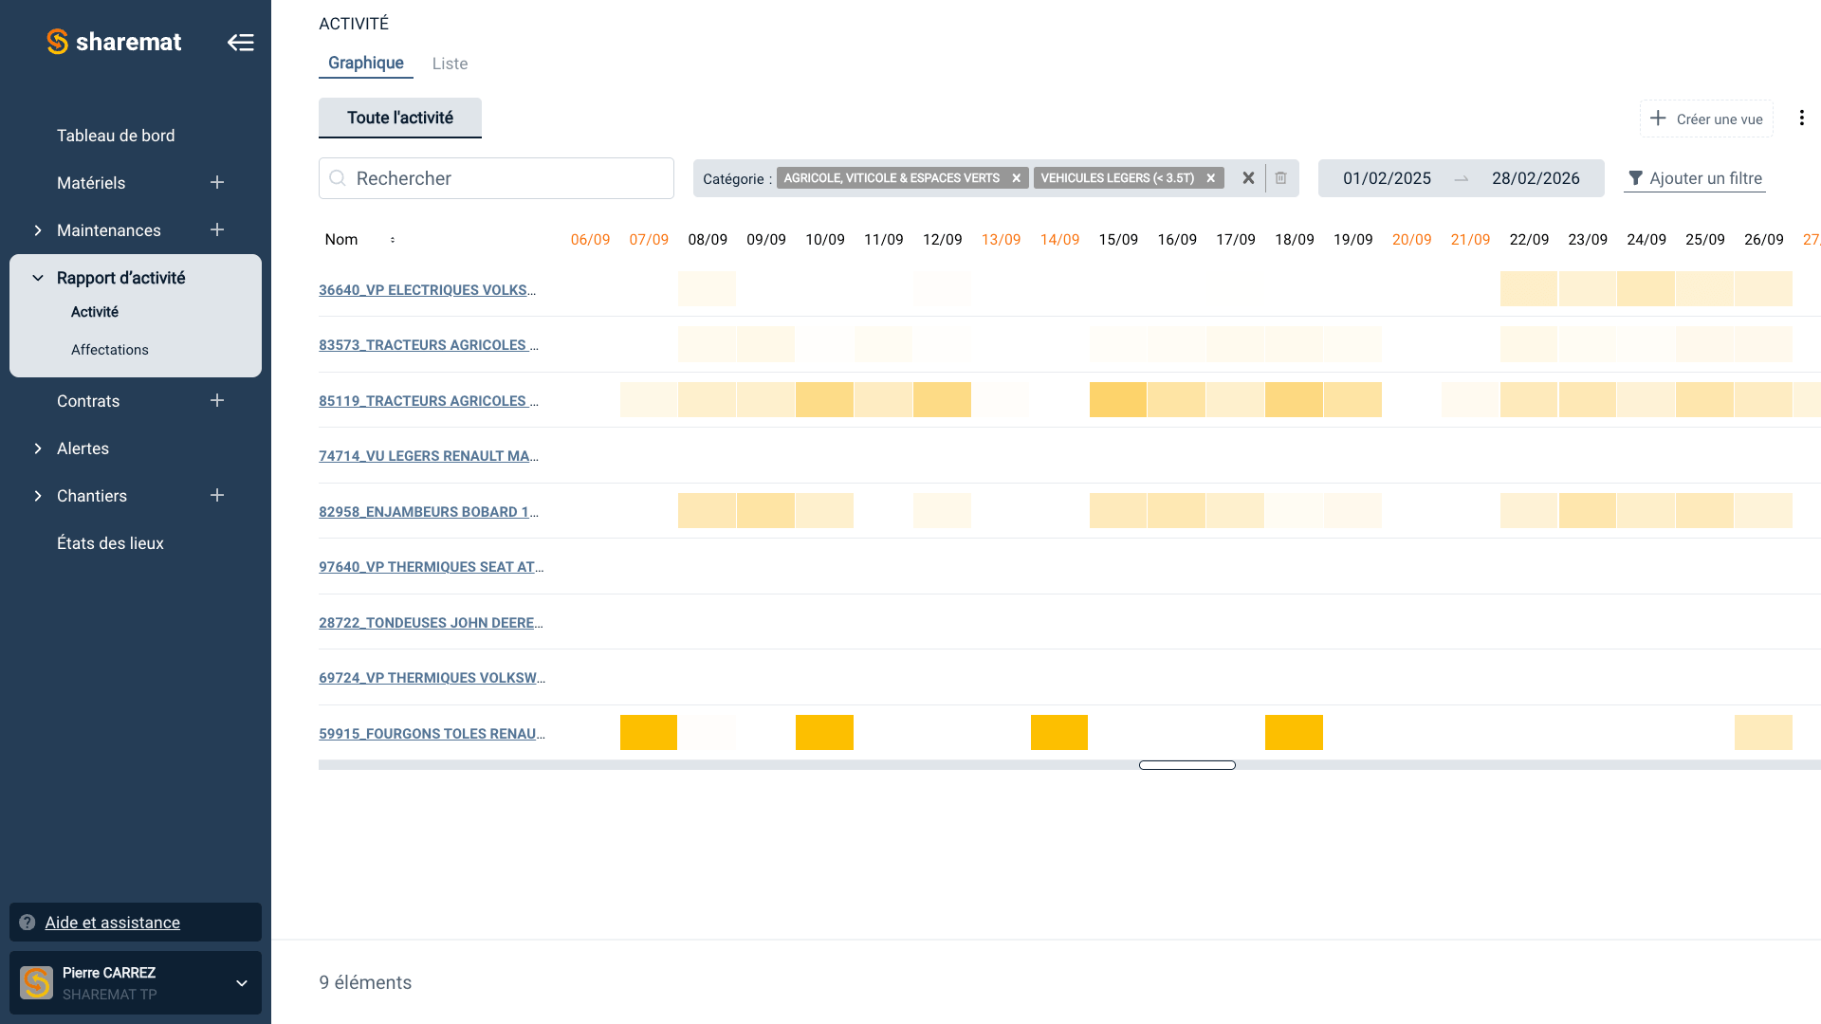The image size is (1821, 1024).
Task: Click the plus icon next to Matériels
Action: (217, 182)
